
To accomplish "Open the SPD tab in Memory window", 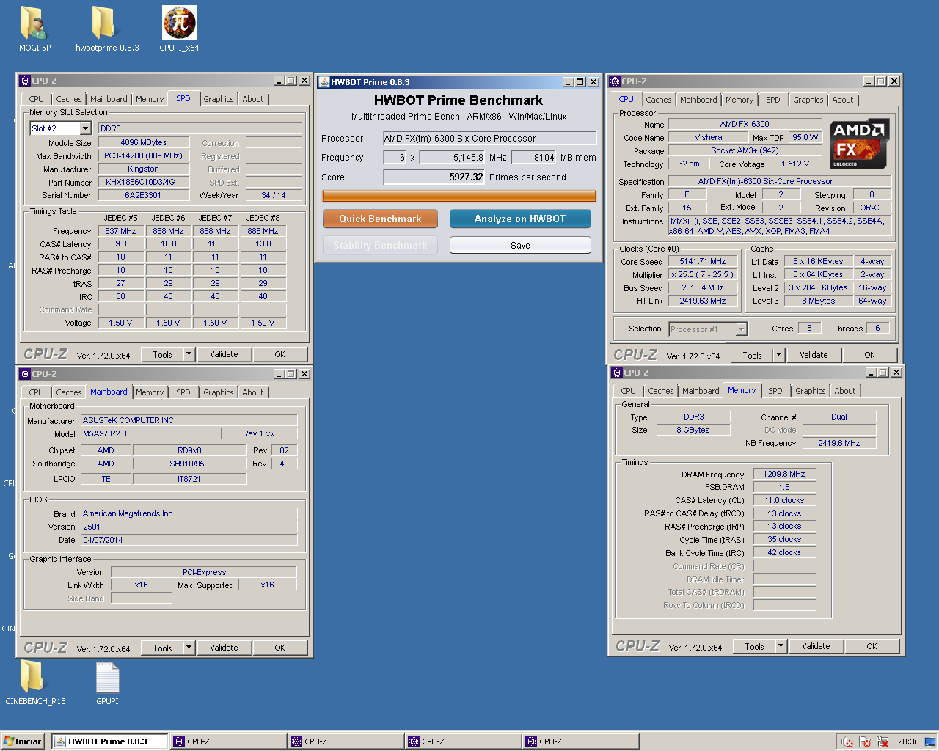I will coord(775,391).
